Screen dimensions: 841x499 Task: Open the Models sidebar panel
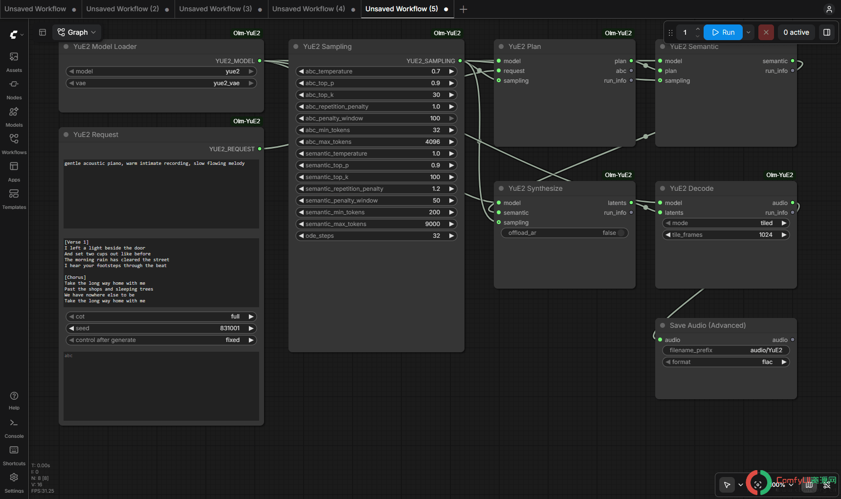14,117
